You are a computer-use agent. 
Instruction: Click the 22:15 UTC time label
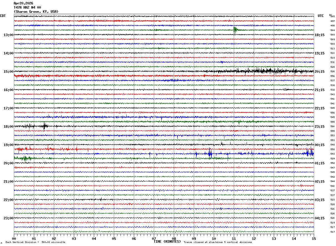click(x=320, y=108)
